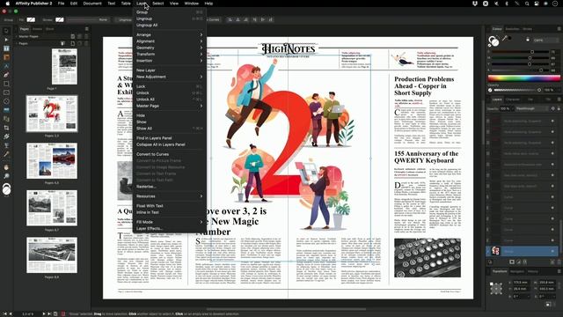Switch to the Navigator tab
The height and width of the screenshot is (317, 563).
click(x=517, y=271)
